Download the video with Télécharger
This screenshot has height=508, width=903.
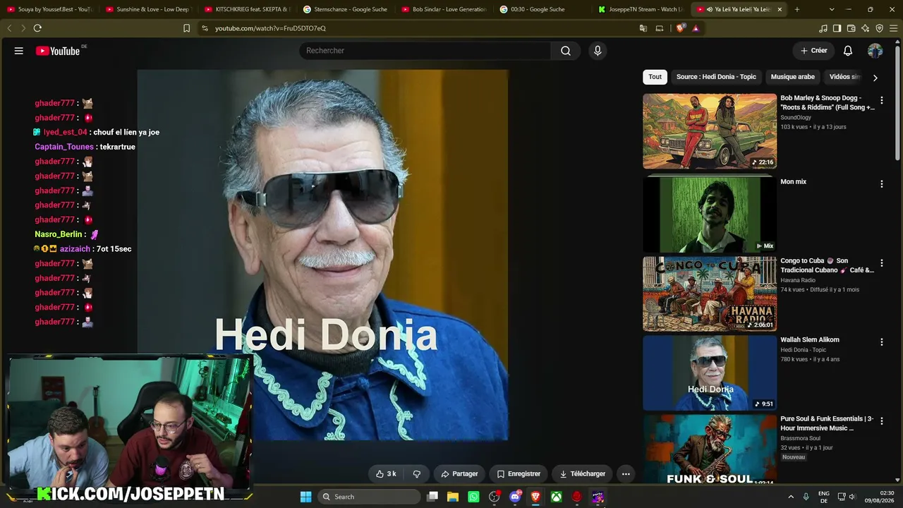click(582, 474)
